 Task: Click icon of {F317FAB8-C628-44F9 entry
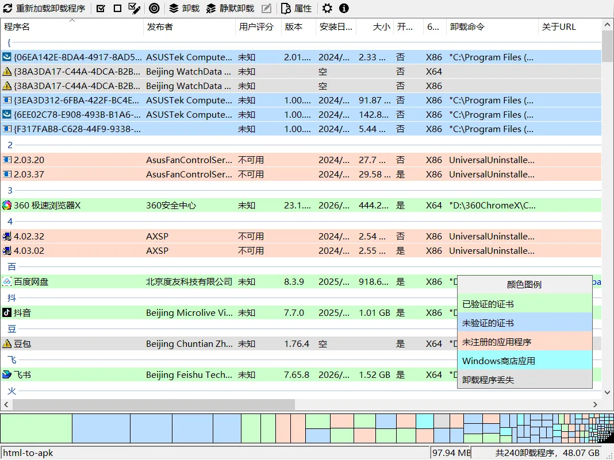click(7, 129)
